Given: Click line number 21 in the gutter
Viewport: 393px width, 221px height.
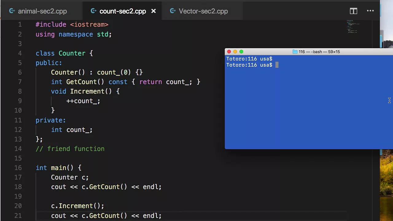Looking at the screenshot, I should (x=18, y=216).
